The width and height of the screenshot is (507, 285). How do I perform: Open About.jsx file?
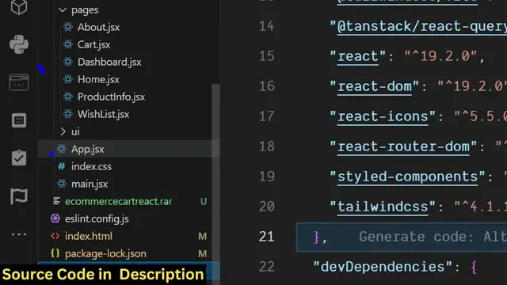(98, 27)
